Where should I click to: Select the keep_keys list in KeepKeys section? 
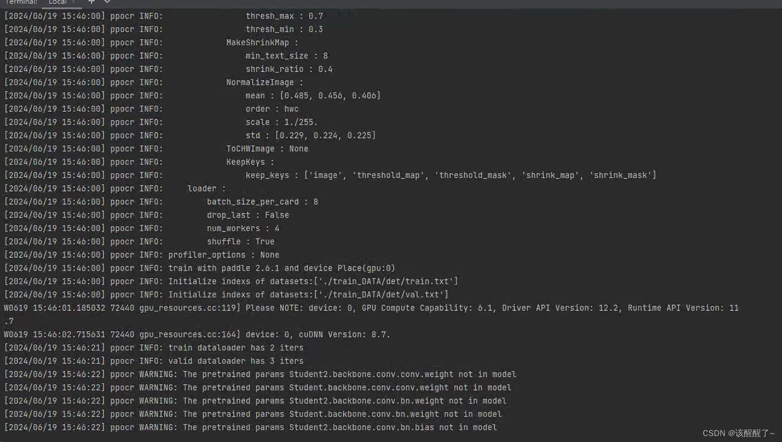click(x=450, y=175)
